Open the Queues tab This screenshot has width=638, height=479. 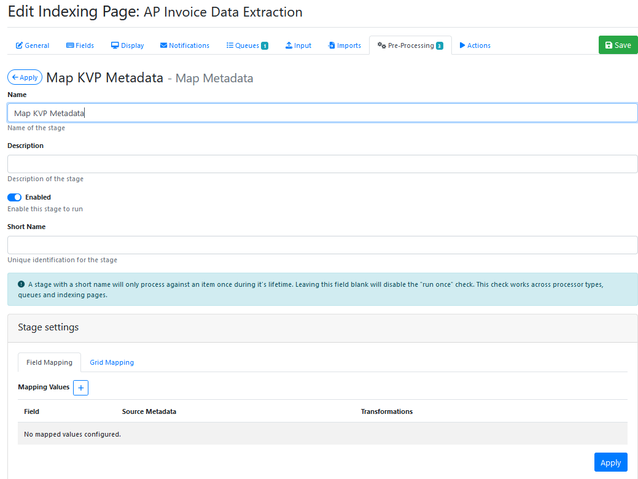[247, 45]
